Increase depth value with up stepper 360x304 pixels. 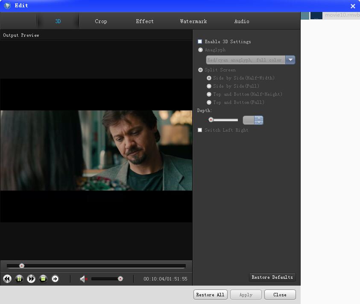[x=259, y=118]
